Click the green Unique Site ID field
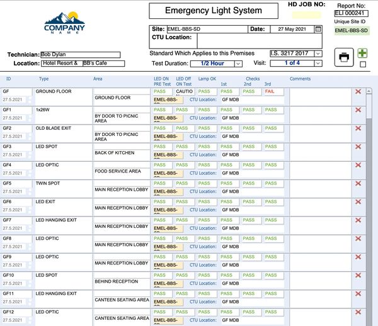 352,31
